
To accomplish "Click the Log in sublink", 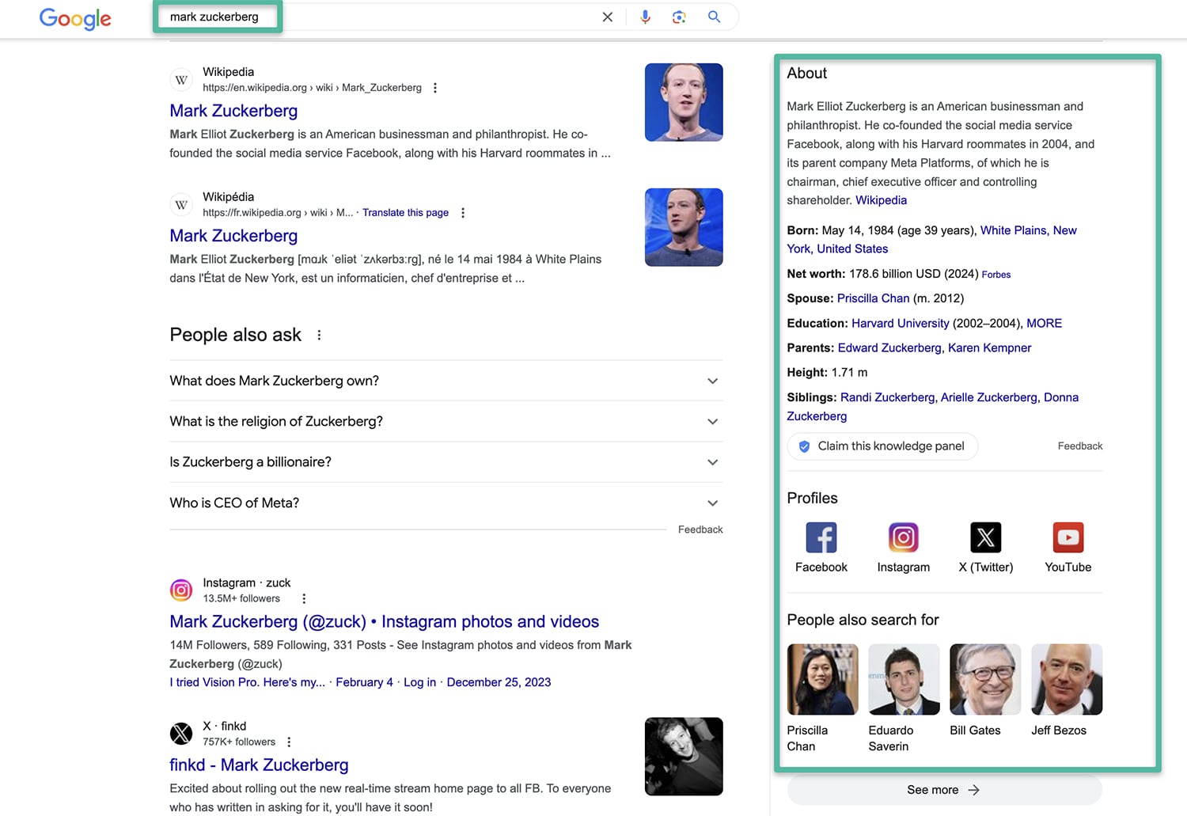I will [x=419, y=682].
